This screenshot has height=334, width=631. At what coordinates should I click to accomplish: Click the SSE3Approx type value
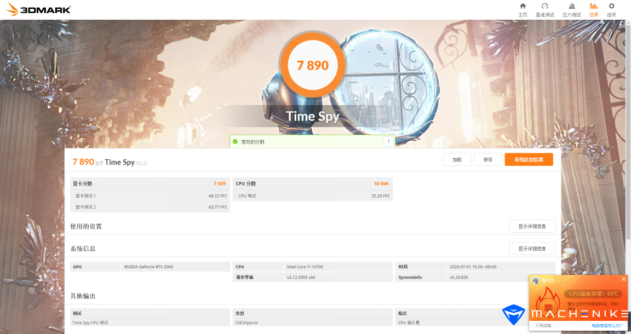tap(246, 323)
